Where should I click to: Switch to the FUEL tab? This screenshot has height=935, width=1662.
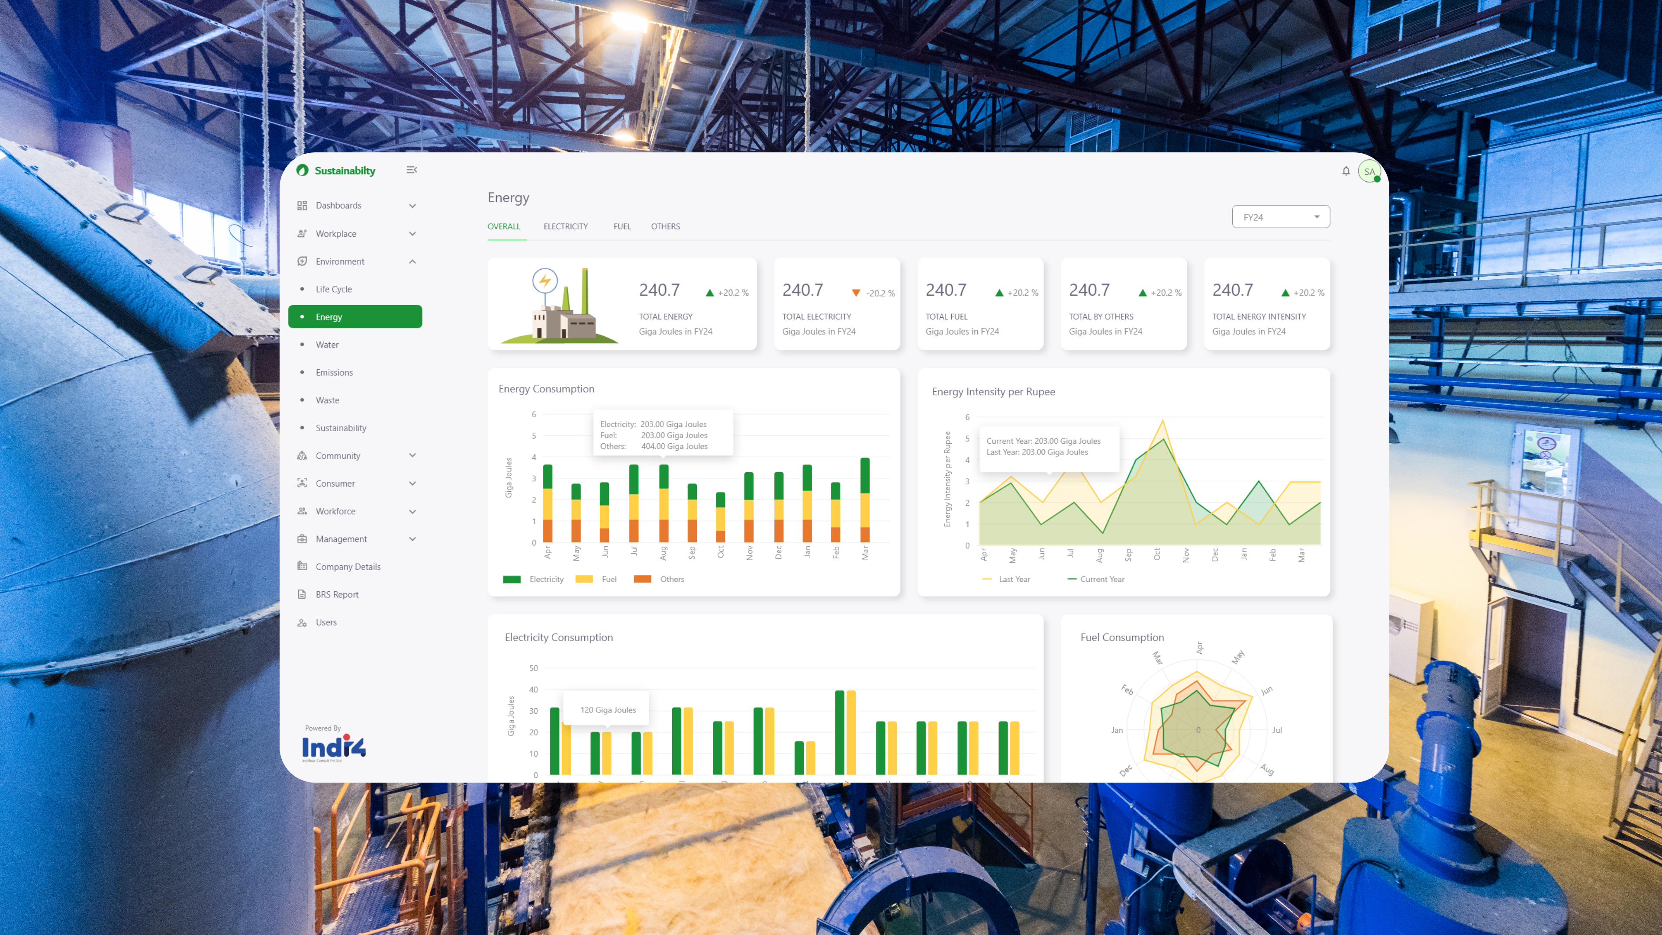click(622, 226)
